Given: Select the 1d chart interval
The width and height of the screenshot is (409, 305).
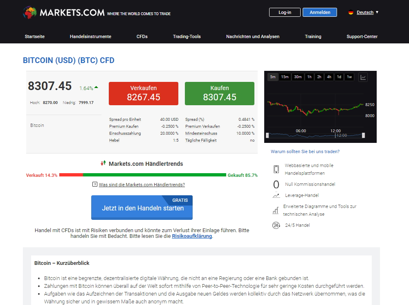Looking at the screenshot, I should [x=339, y=77].
